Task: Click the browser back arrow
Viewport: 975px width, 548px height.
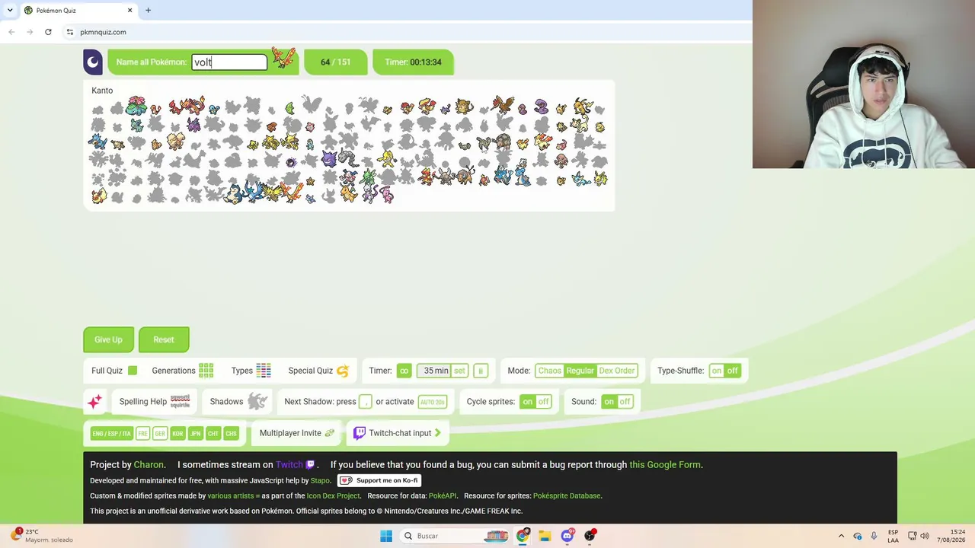Action: [x=11, y=32]
